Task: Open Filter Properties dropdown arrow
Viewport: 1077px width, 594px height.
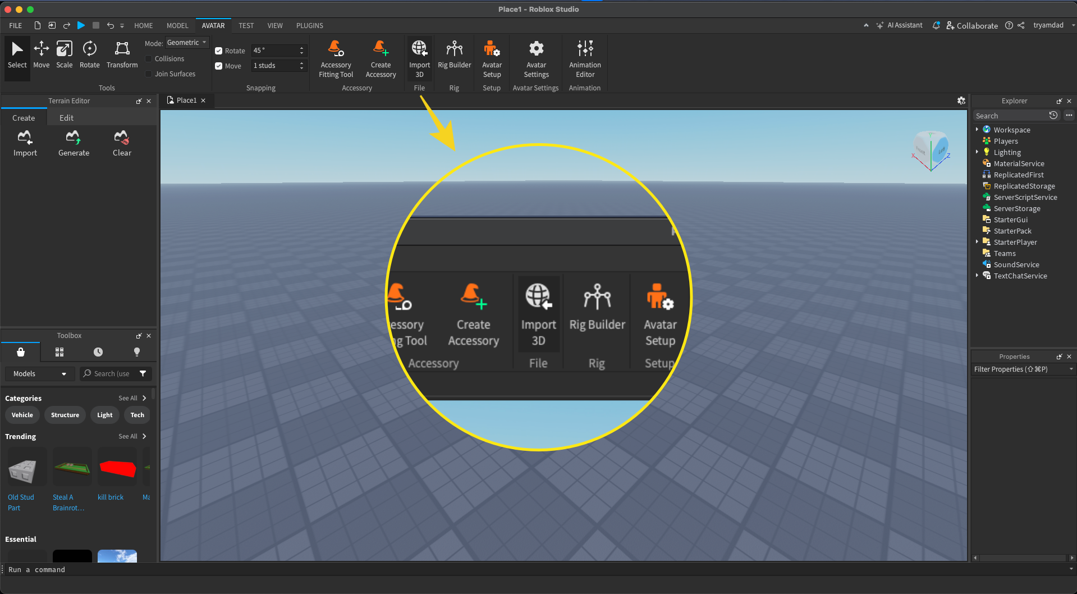Action: pyautogui.click(x=1071, y=369)
